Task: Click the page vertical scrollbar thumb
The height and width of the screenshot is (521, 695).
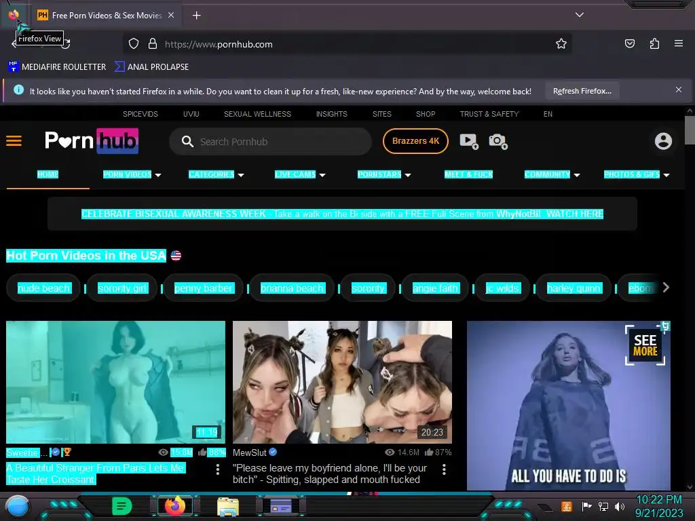Action: 690,130
